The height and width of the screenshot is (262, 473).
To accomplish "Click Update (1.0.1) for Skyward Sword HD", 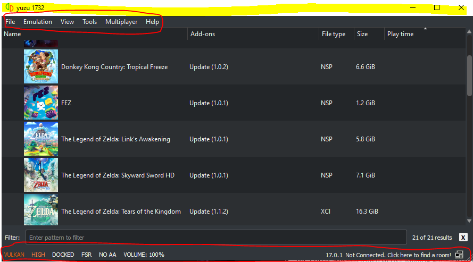I will click(x=209, y=175).
